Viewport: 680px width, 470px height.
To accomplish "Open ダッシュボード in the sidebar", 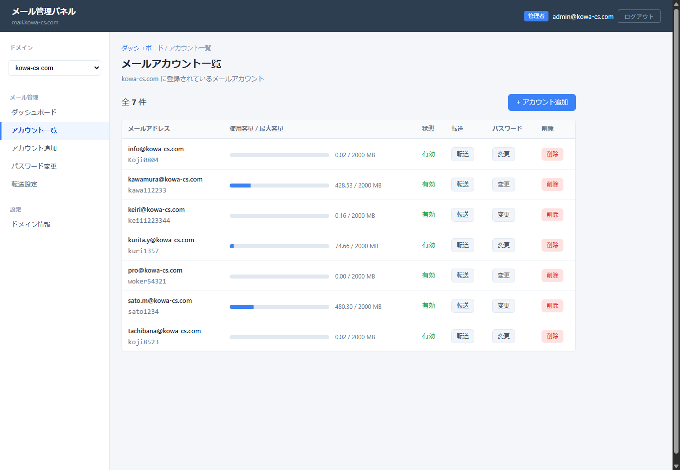I will pos(34,112).
